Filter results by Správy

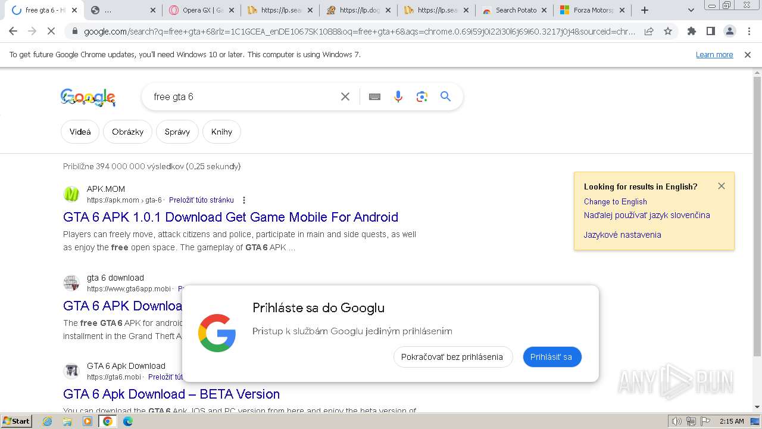click(177, 132)
